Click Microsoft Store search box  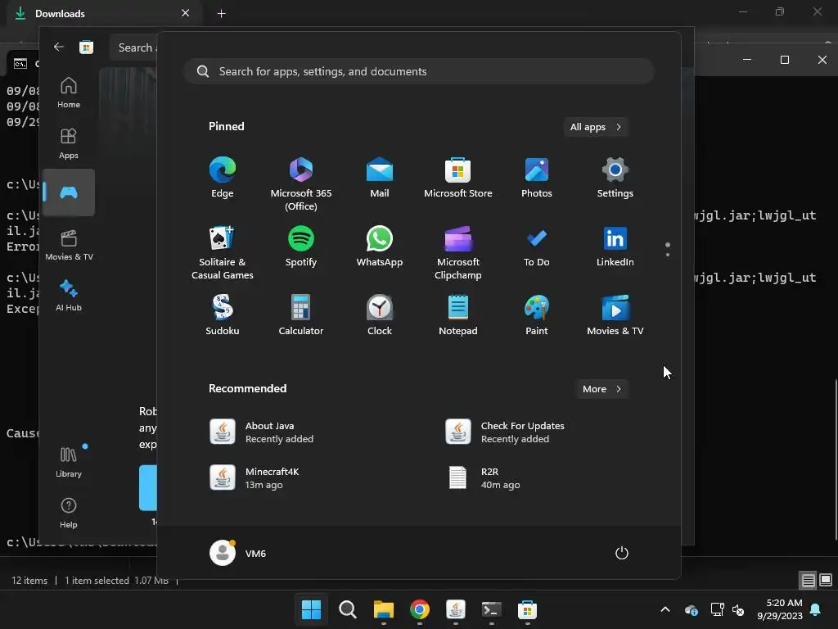click(133, 48)
